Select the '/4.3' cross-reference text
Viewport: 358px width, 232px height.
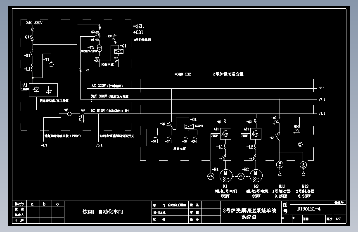(x=44, y=145)
